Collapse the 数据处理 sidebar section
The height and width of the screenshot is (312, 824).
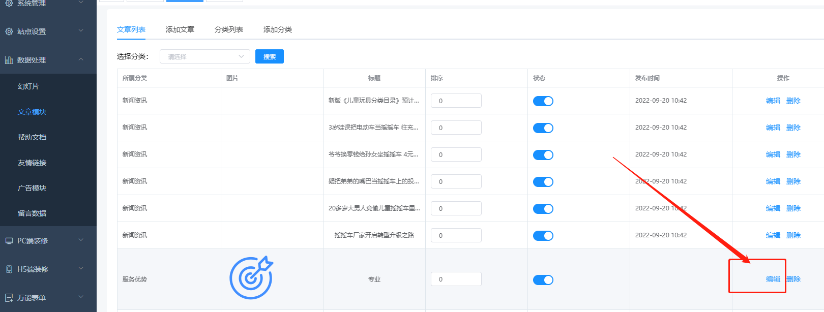pyautogui.click(x=81, y=59)
